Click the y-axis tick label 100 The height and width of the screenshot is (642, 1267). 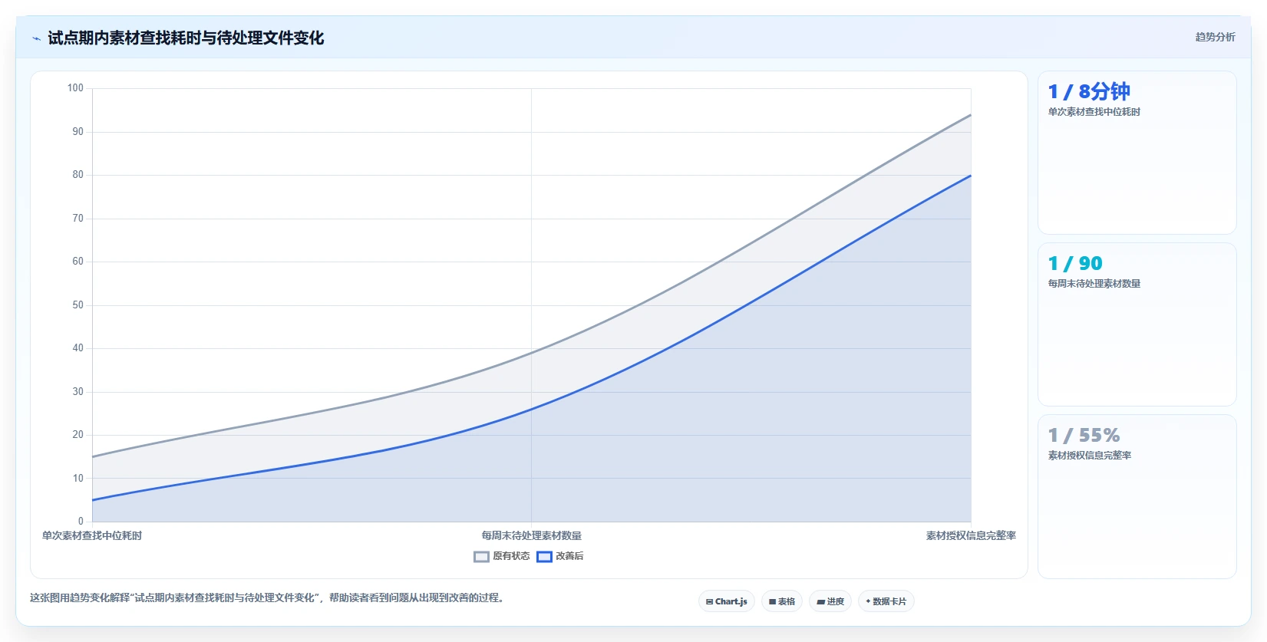pos(75,88)
